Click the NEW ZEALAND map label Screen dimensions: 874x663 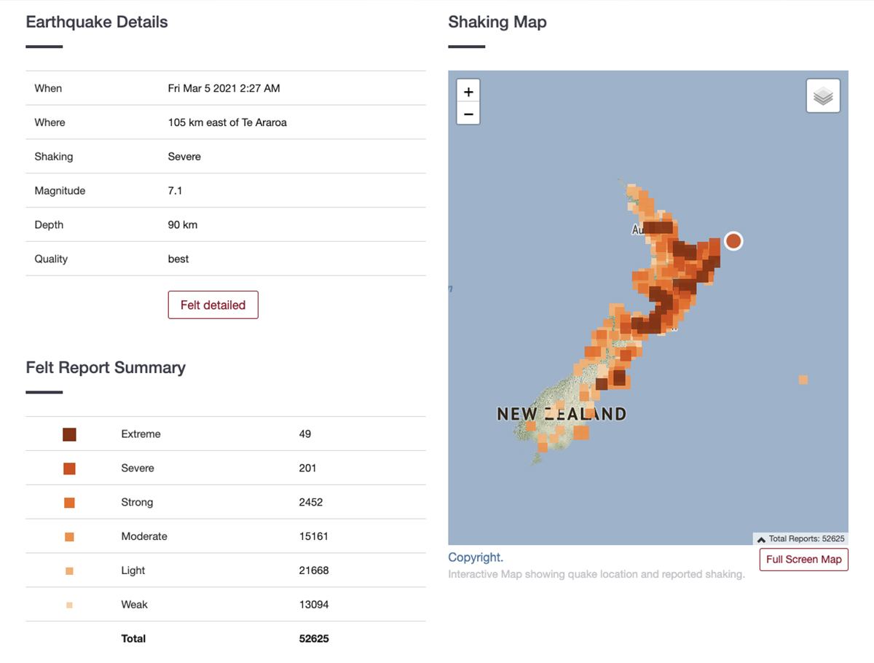pos(561,415)
